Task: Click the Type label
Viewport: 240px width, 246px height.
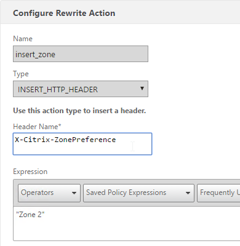Action: [21, 74]
